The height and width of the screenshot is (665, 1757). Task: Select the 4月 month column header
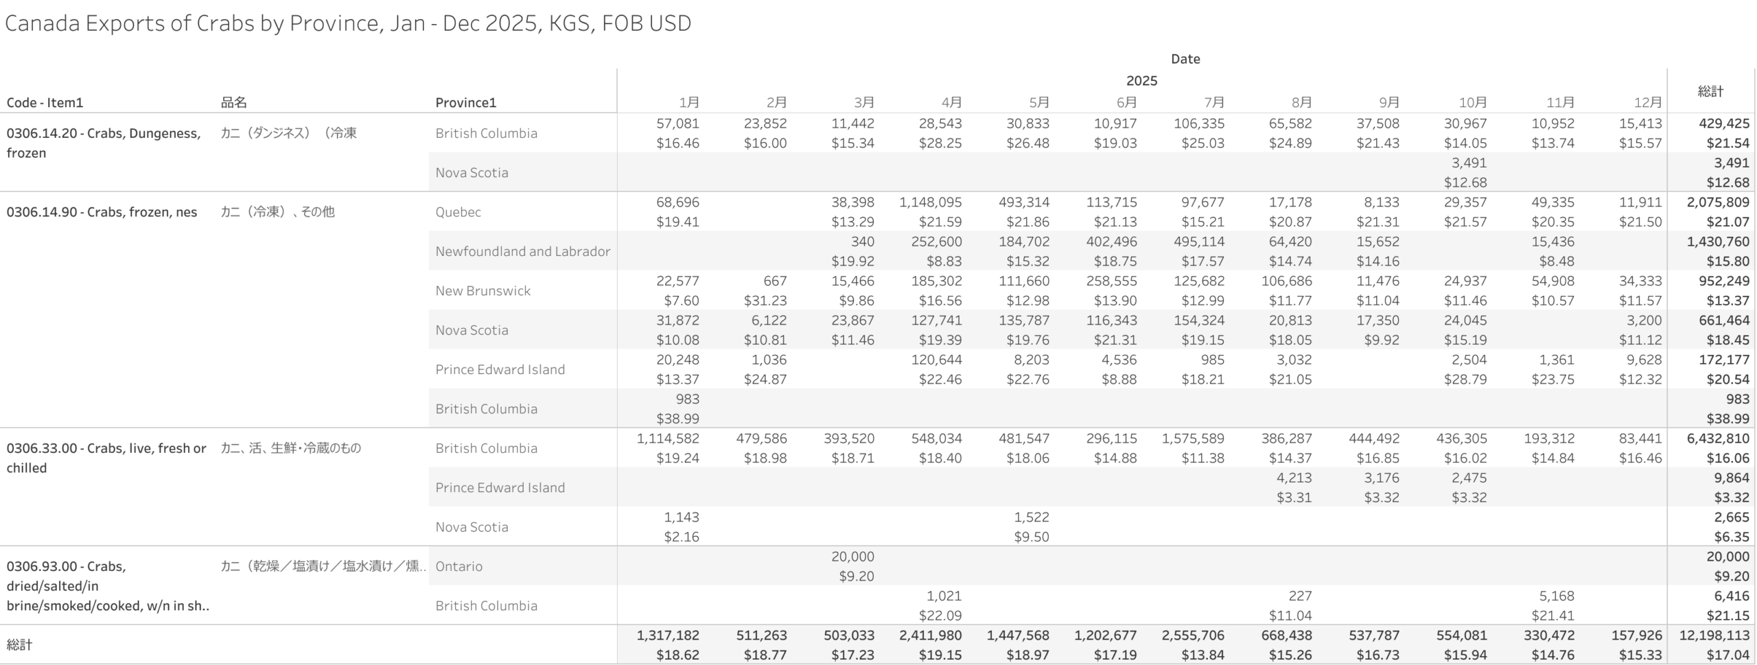click(x=951, y=102)
